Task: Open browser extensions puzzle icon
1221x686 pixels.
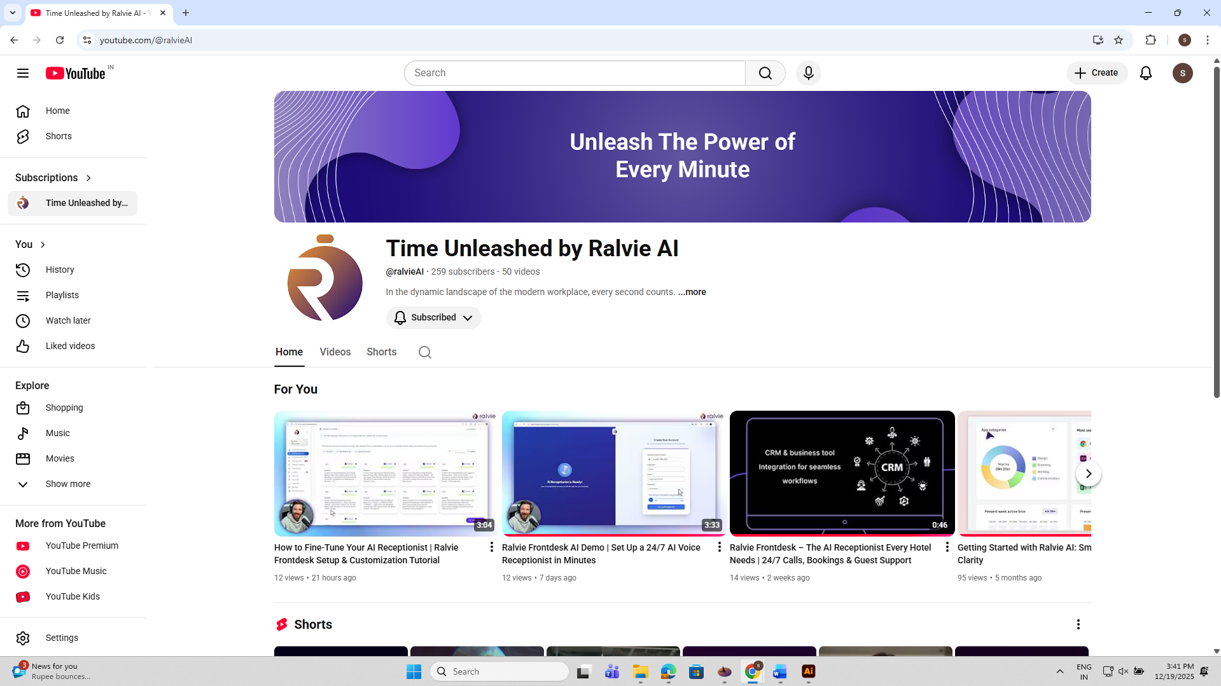Action: click(1150, 40)
